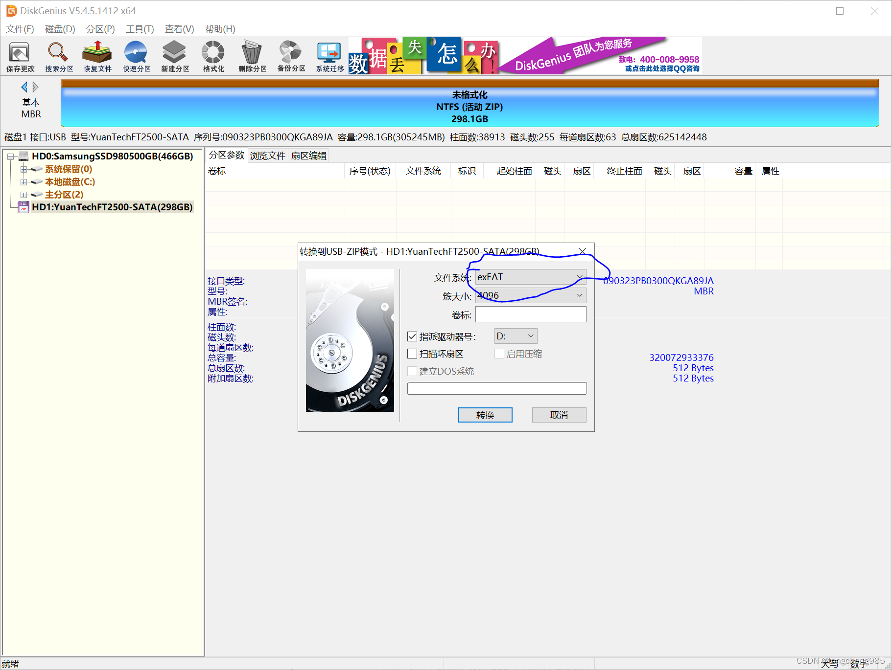Click the drive icon next to 系统保留(0)
Screen dimensions: 892x670
(37, 169)
